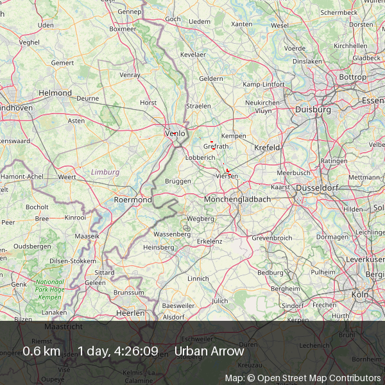Click the Mönchengladbach city label
Screen dimensions: 385x385
point(237,200)
